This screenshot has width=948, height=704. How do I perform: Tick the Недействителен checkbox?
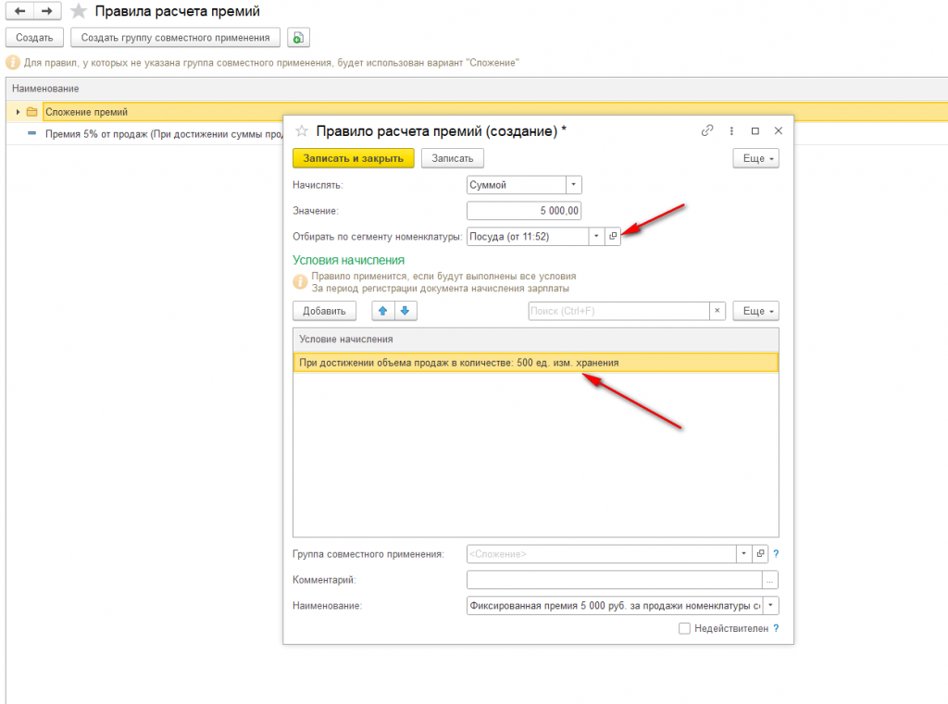(684, 628)
